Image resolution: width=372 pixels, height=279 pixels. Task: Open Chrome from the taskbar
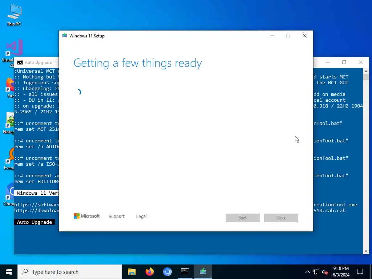tap(167, 272)
